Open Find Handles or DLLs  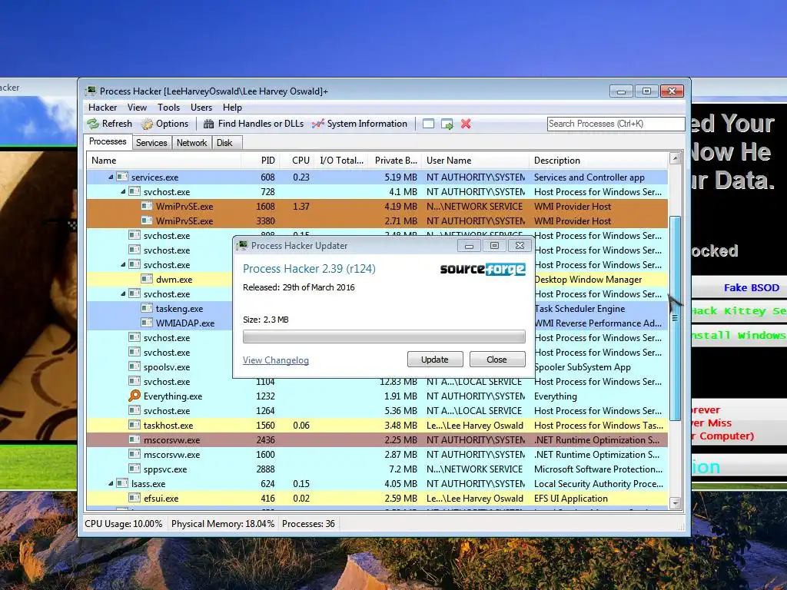pos(254,124)
